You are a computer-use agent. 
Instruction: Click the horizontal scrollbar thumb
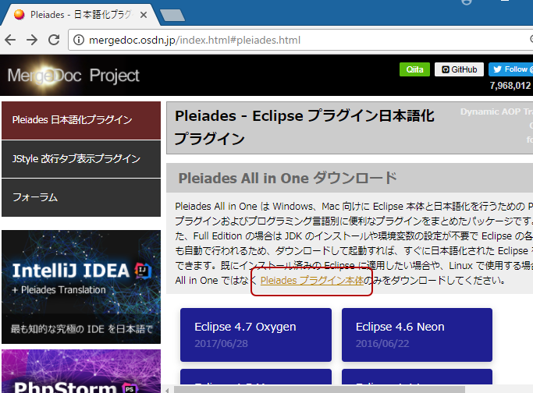[x=319, y=390]
